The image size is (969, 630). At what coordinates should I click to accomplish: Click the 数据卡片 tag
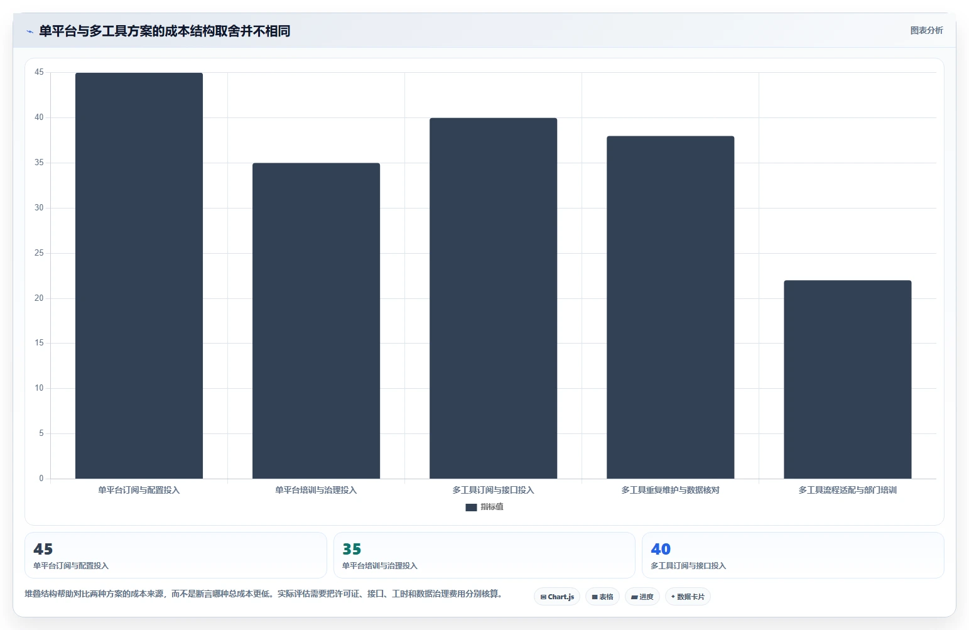(x=688, y=597)
